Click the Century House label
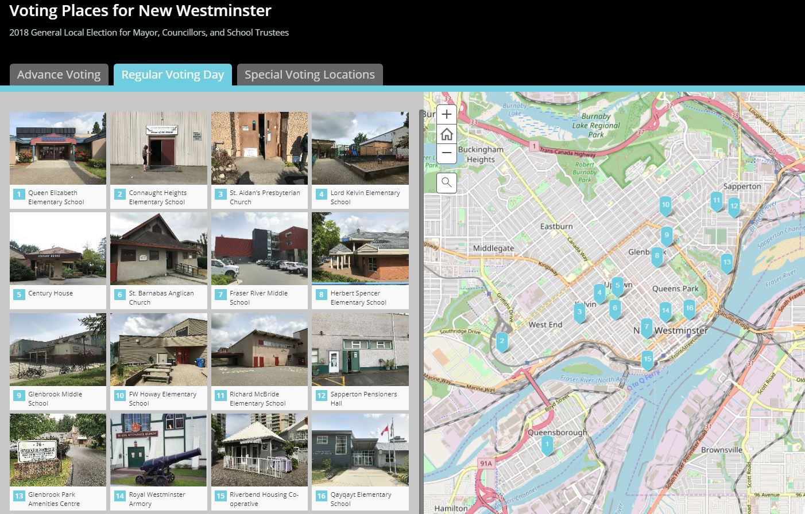The image size is (805, 514). point(51,294)
